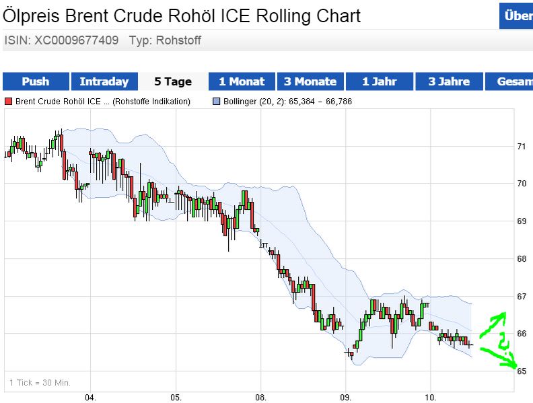Open the 3 Monate timeframe
This screenshot has height=403, width=533.
[310, 81]
